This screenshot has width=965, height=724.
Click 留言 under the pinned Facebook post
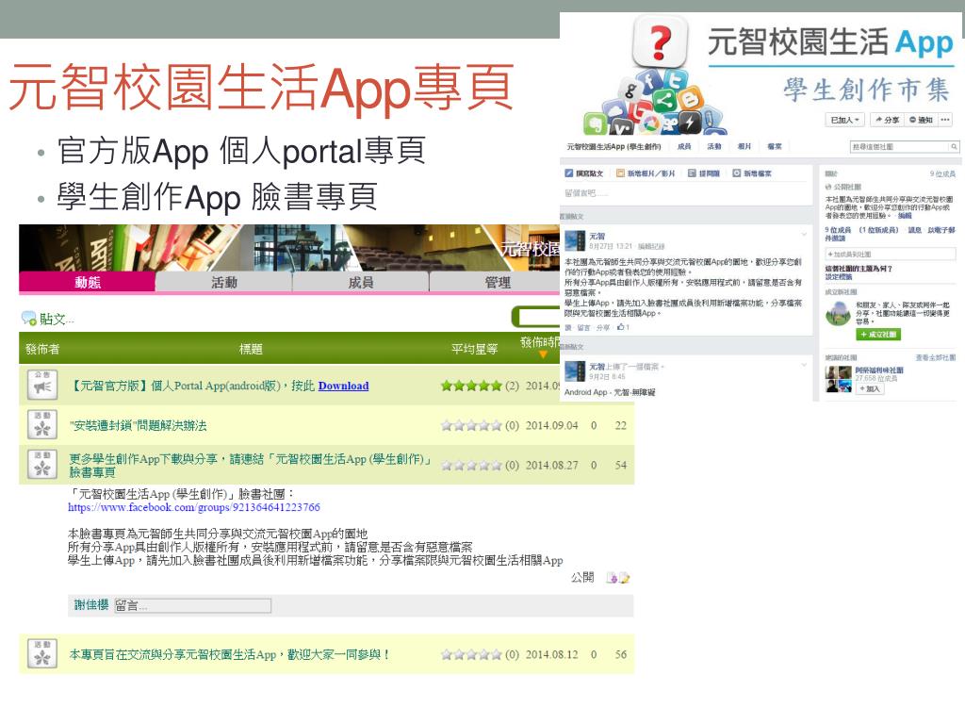click(x=583, y=327)
